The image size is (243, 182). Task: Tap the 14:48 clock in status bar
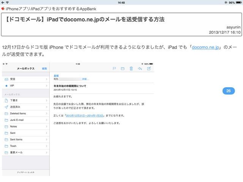121,3
